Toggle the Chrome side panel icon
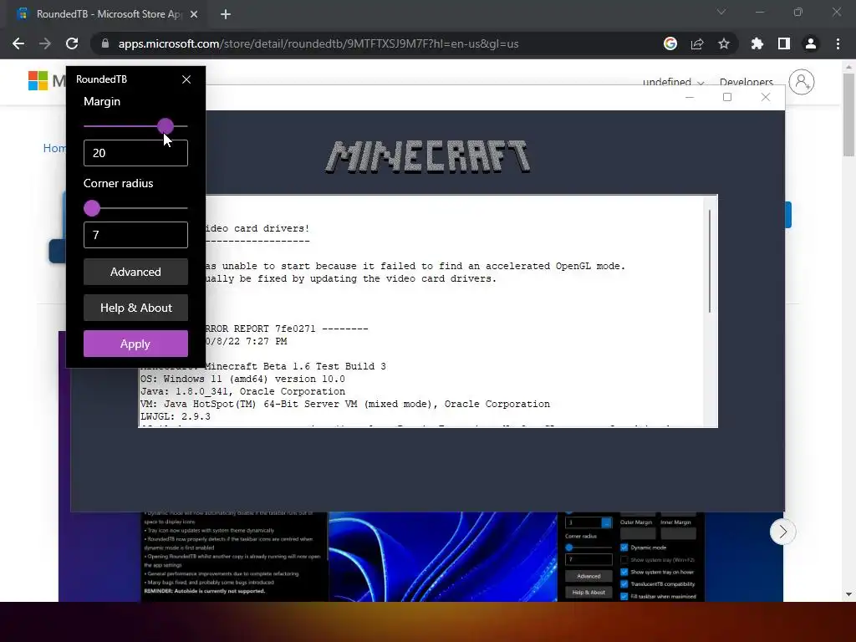 [784, 43]
